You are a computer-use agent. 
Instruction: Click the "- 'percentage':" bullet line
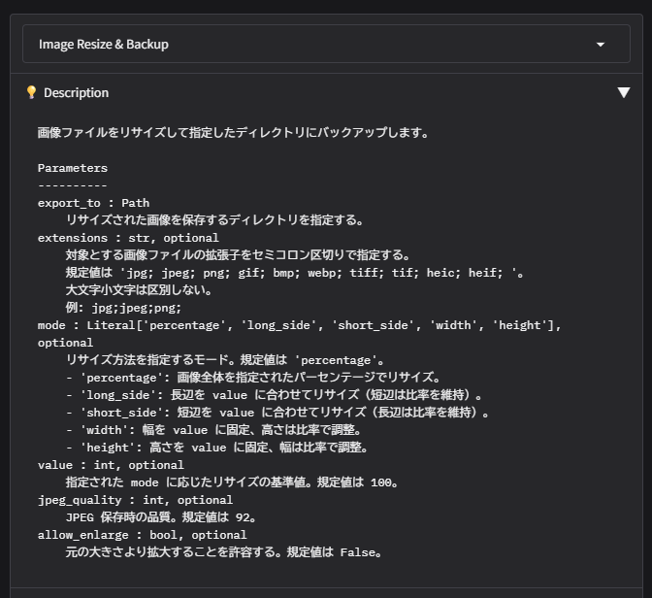(x=253, y=378)
